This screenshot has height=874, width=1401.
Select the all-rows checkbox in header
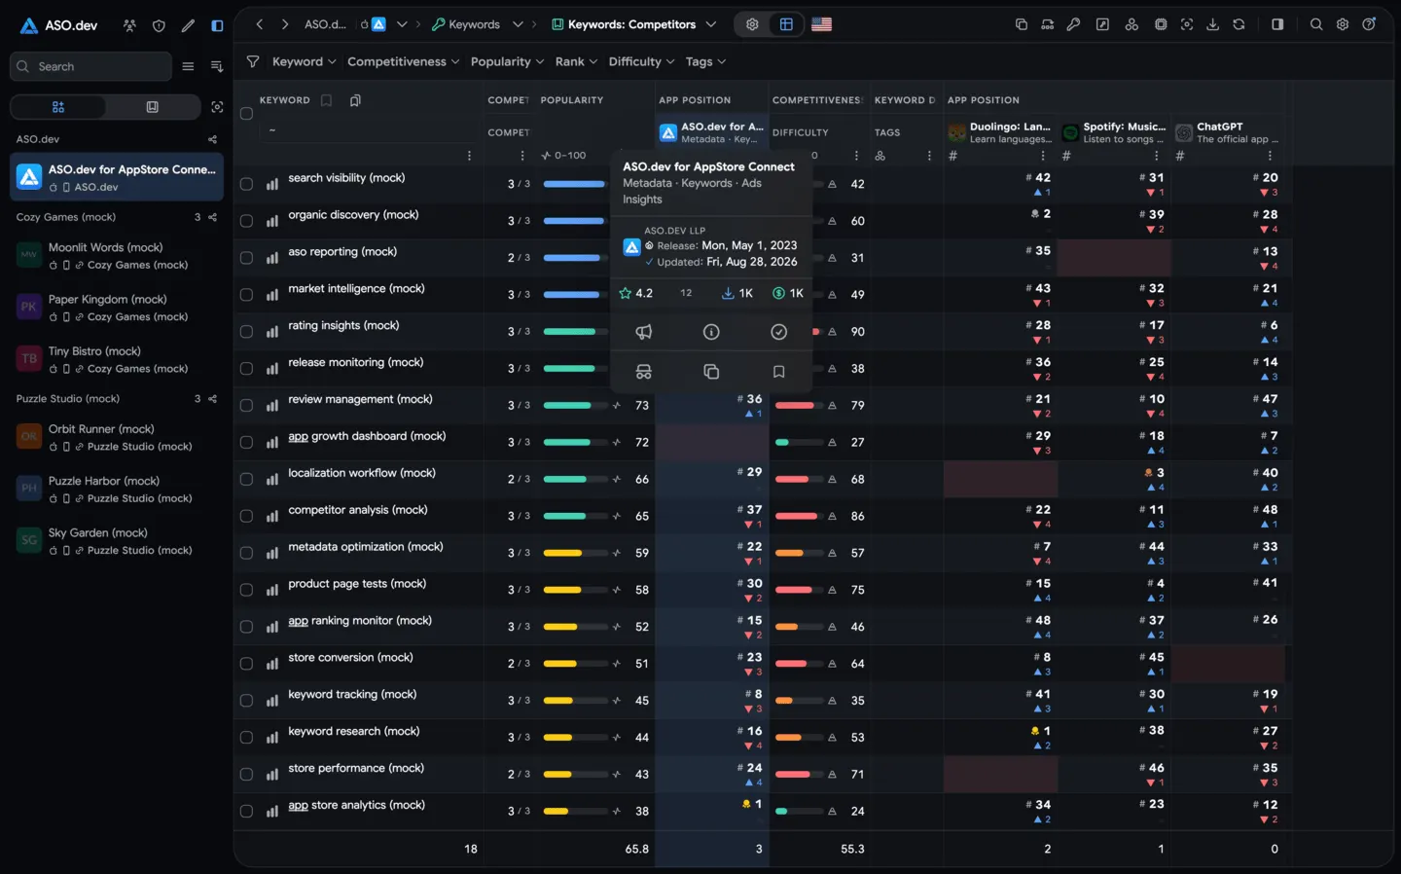coord(246,114)
